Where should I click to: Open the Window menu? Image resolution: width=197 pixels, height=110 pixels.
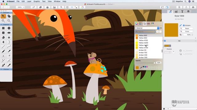tap(57, 1)
